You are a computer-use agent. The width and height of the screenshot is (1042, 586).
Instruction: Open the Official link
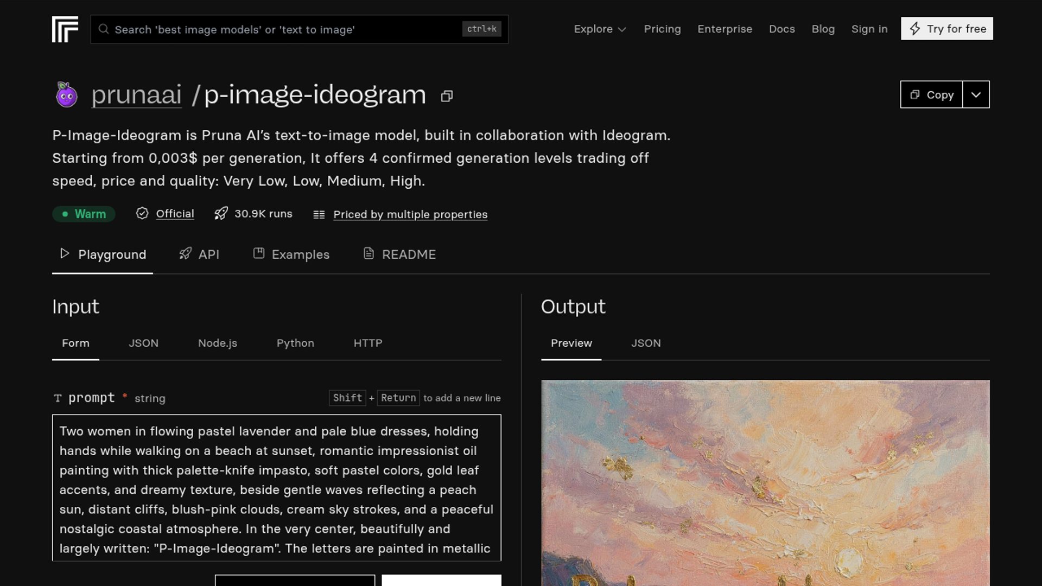(175, 214)
